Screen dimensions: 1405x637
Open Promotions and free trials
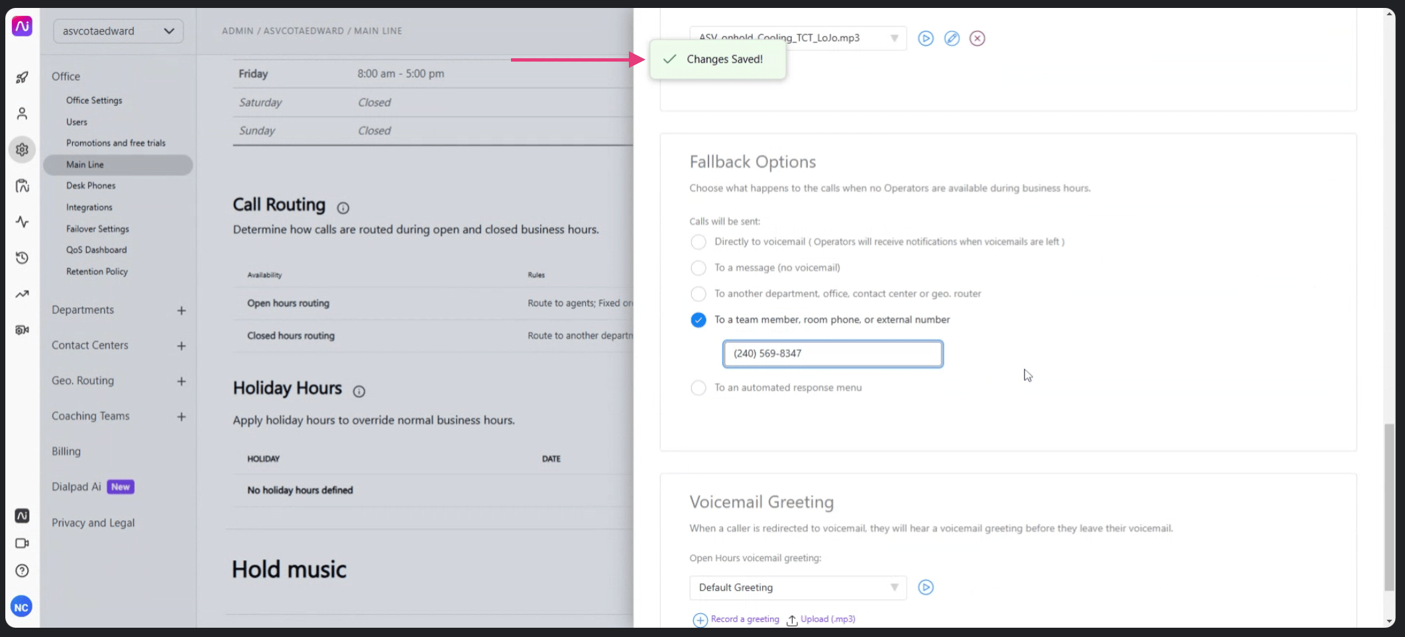pos(116,143)
